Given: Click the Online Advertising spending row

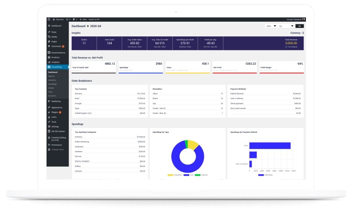Looking at the screenshot, I should coord(110,142).
